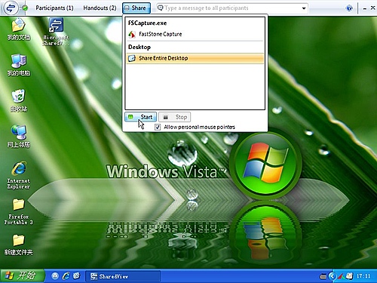377x283 pixels.
Task: Select FastStone Capture to share
Action: click(x=195, y=34)
